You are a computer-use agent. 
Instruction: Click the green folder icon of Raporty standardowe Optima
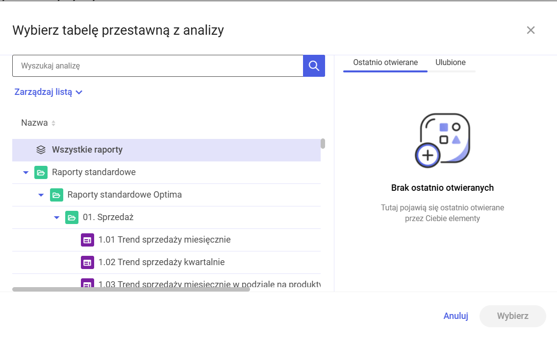tap(56, 195)
